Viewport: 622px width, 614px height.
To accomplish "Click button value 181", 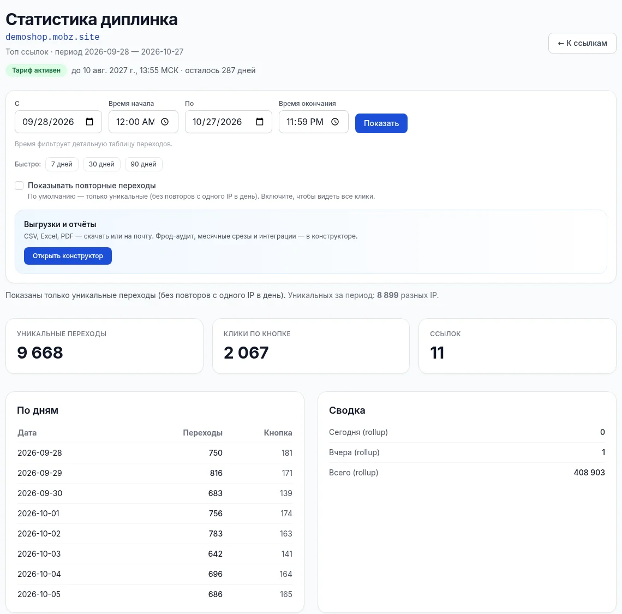I will pyautogui.click(x=287, y=453).
